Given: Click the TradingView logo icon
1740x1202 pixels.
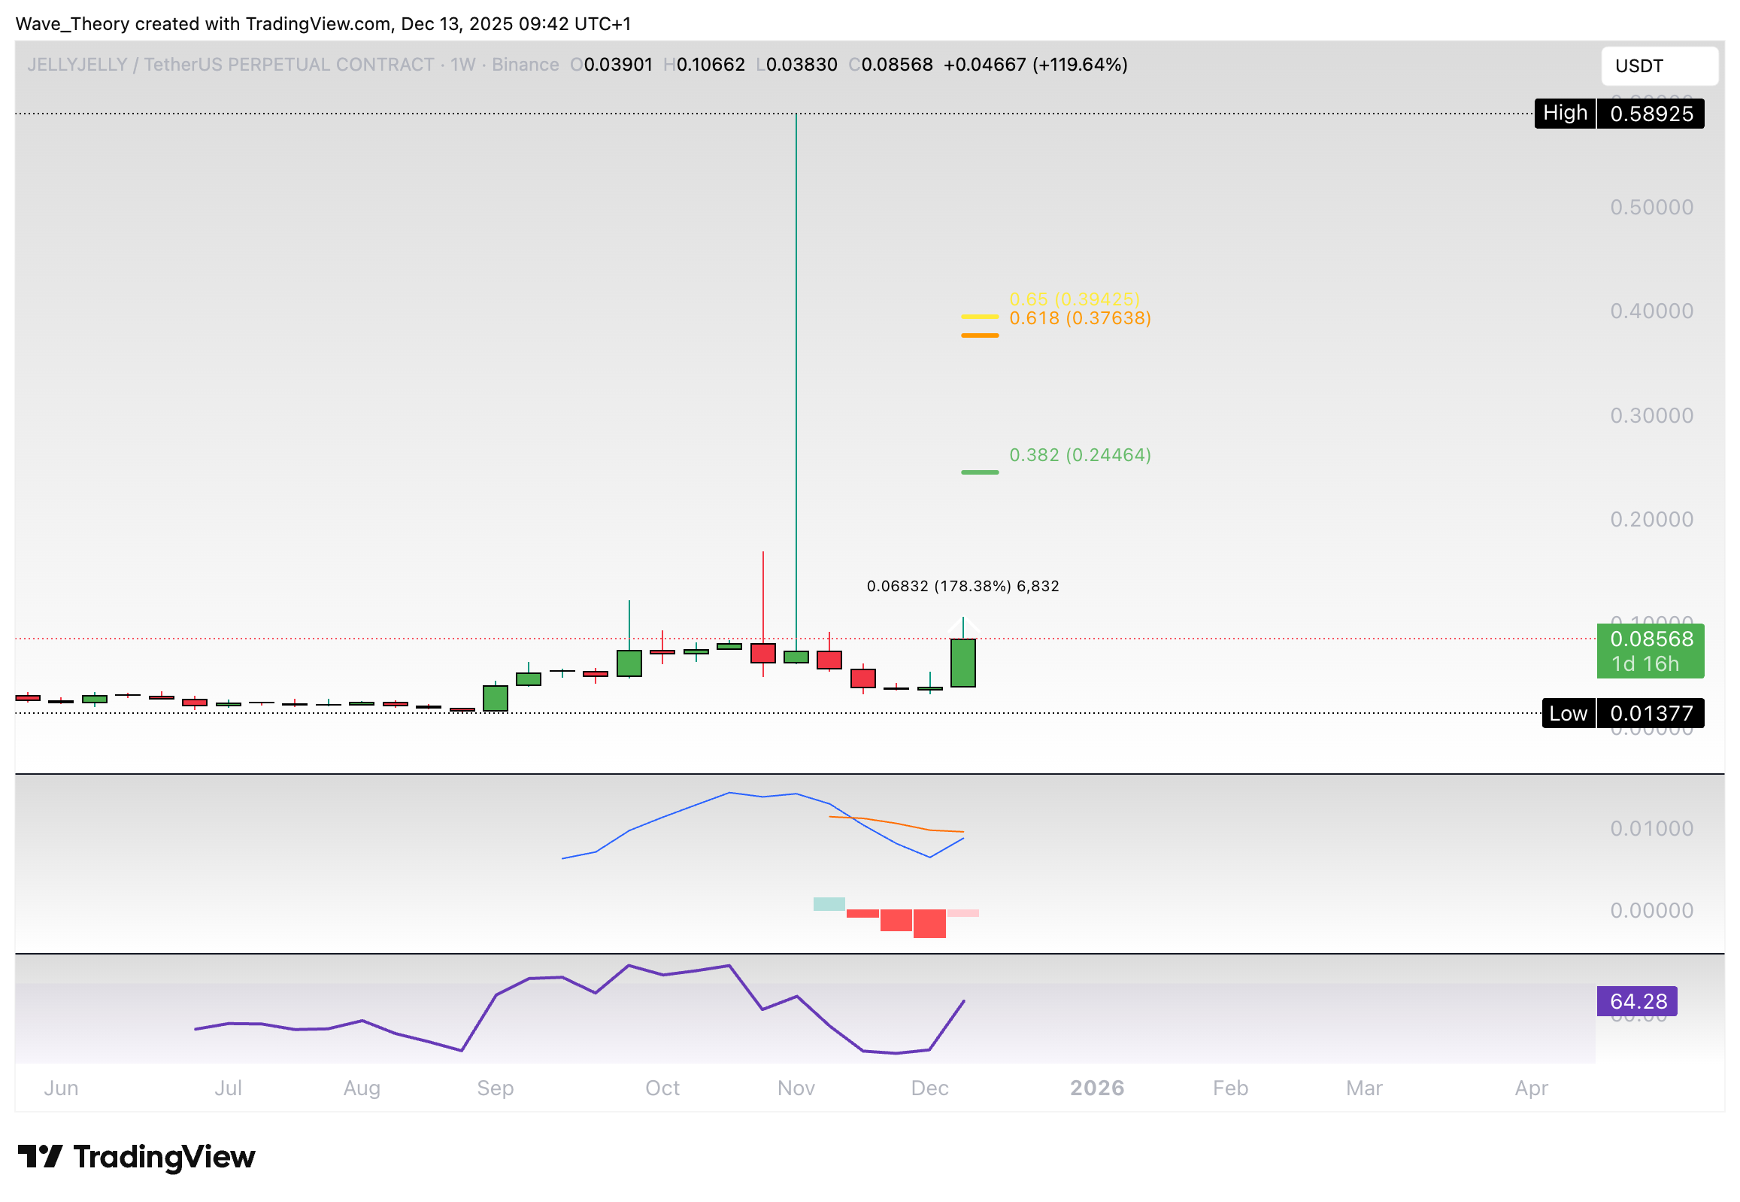Looking at the screenshot, I should (x=40, y=1156).
